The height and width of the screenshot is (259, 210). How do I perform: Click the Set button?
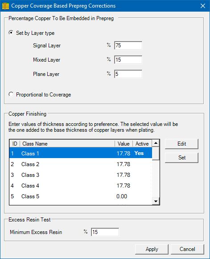pos(181,158)
